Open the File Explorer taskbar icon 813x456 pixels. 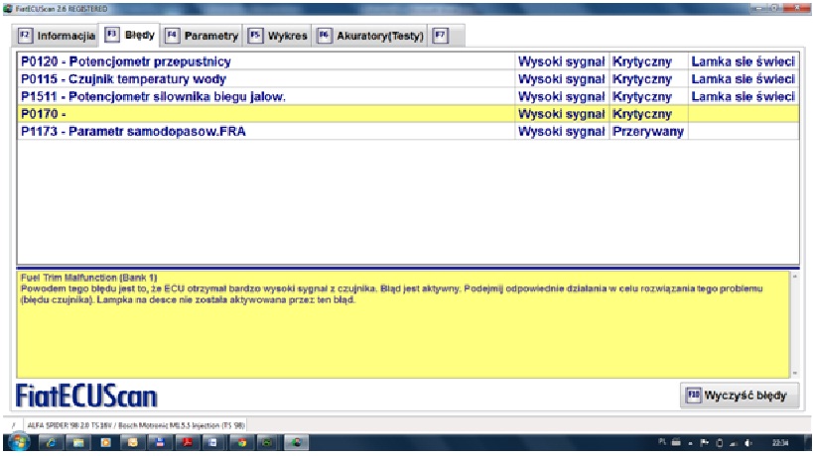78,442
